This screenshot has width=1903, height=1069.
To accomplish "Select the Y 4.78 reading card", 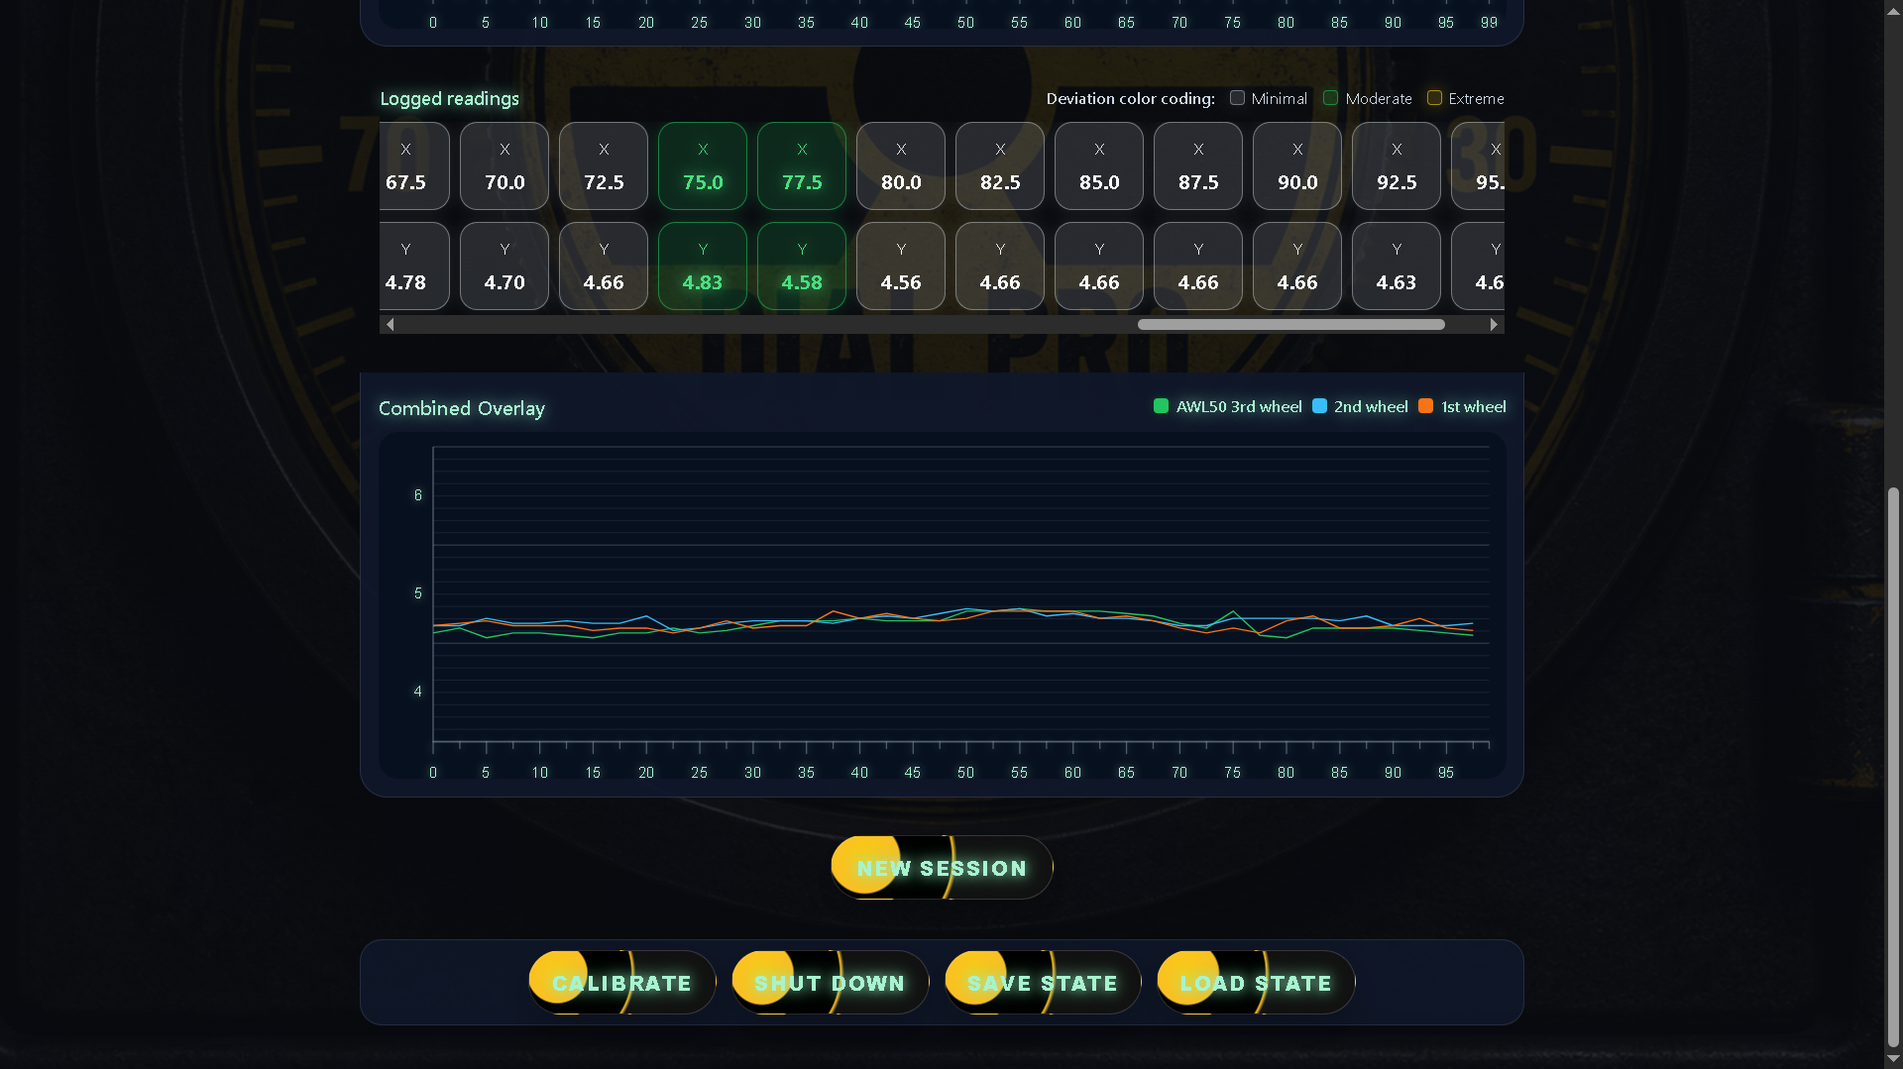I will [414, 267].
